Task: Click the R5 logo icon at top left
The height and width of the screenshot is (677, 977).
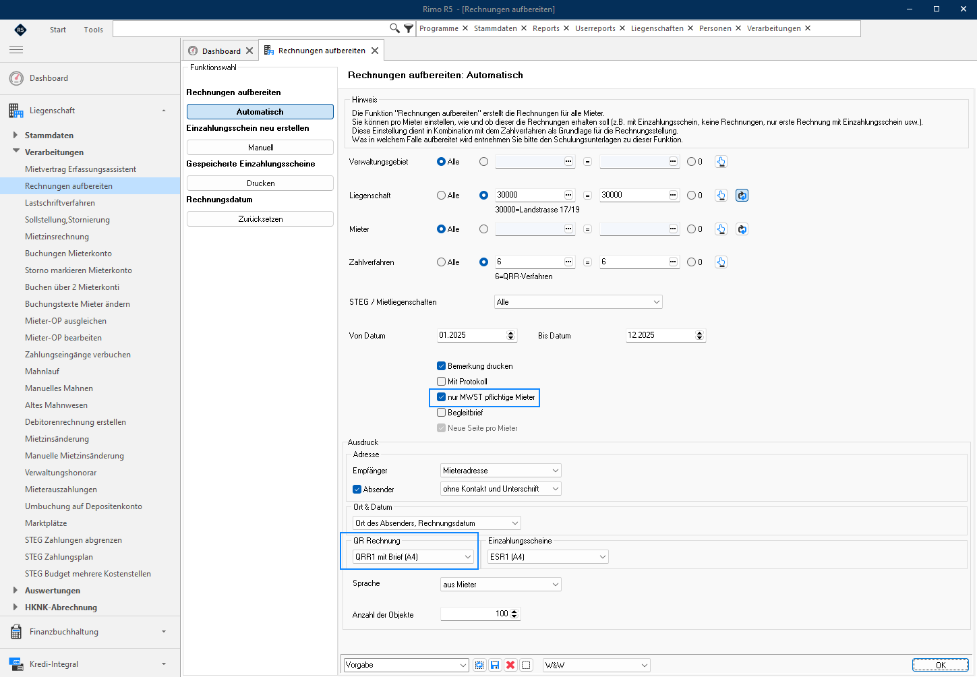Action: pos(20,29)
